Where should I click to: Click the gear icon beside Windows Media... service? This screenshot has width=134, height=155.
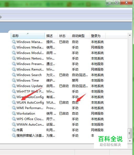(14, 47)
